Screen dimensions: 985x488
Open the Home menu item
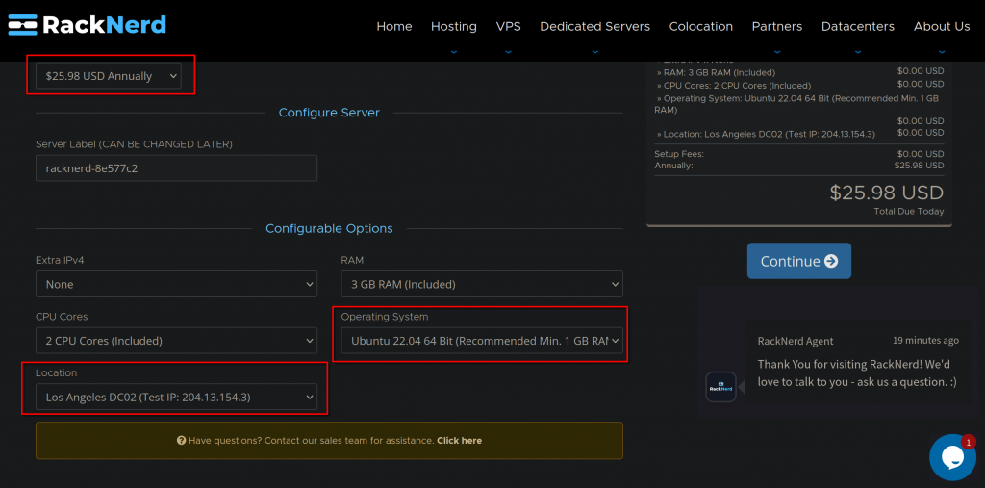(393, 26)
